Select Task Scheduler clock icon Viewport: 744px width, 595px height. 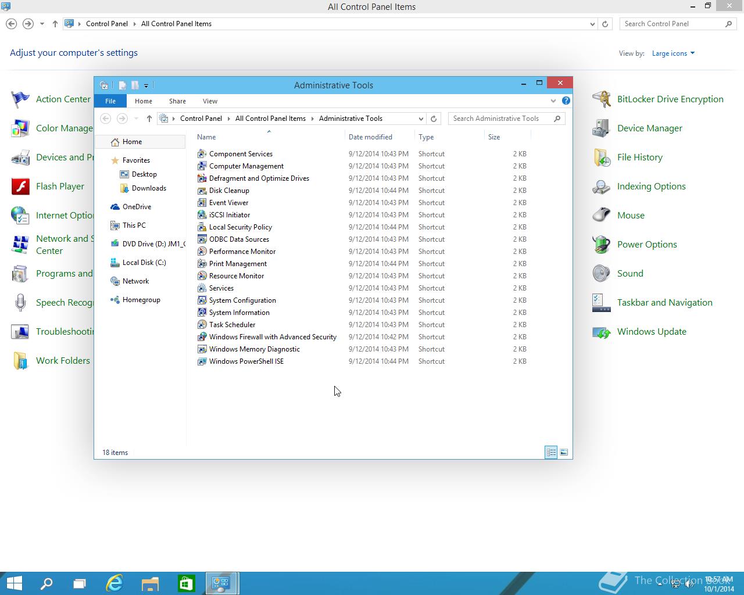[x=202, y=325]
